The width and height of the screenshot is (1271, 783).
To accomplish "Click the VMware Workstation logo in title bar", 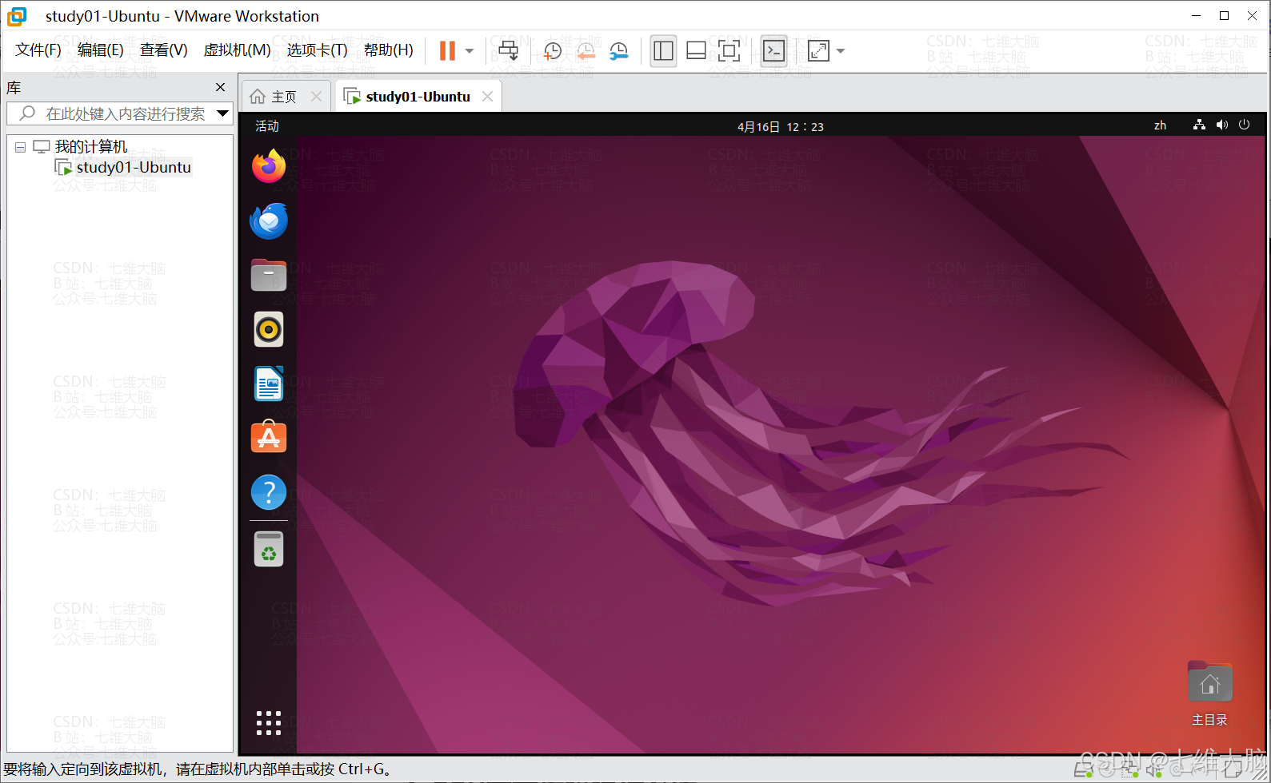I will (x=17, y=16).
